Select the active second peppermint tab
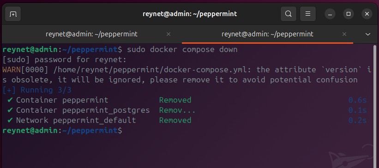 click(267, 34)
